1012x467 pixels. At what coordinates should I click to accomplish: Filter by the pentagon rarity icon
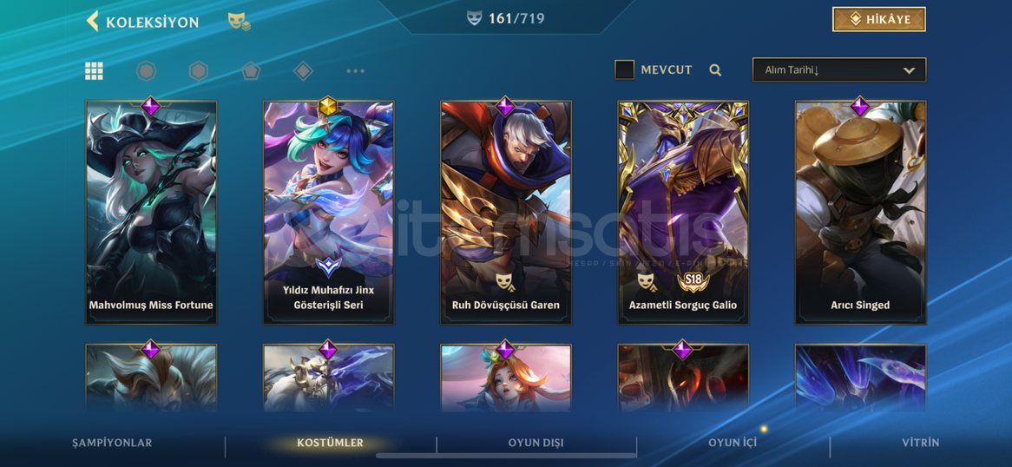251,71
